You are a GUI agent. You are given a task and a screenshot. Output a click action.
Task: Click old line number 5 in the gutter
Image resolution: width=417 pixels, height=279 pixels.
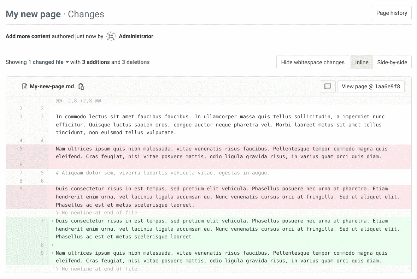(20, 149)
